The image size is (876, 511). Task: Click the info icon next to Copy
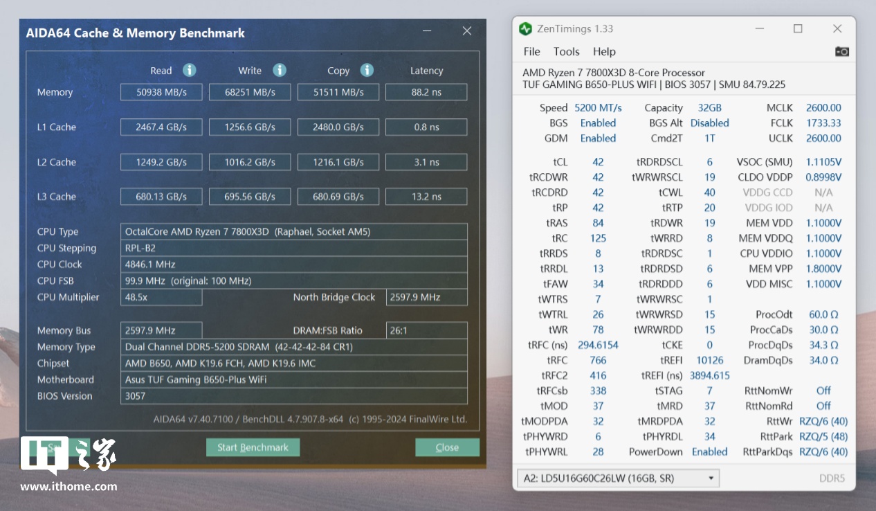[367, 71]
